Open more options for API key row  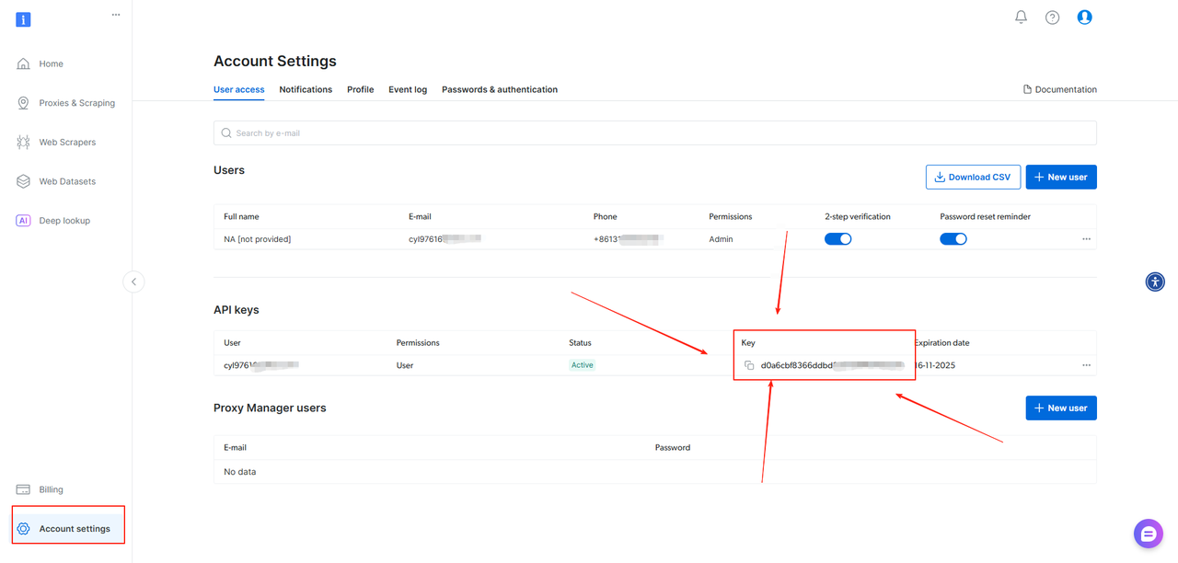tap(1086, 365)
